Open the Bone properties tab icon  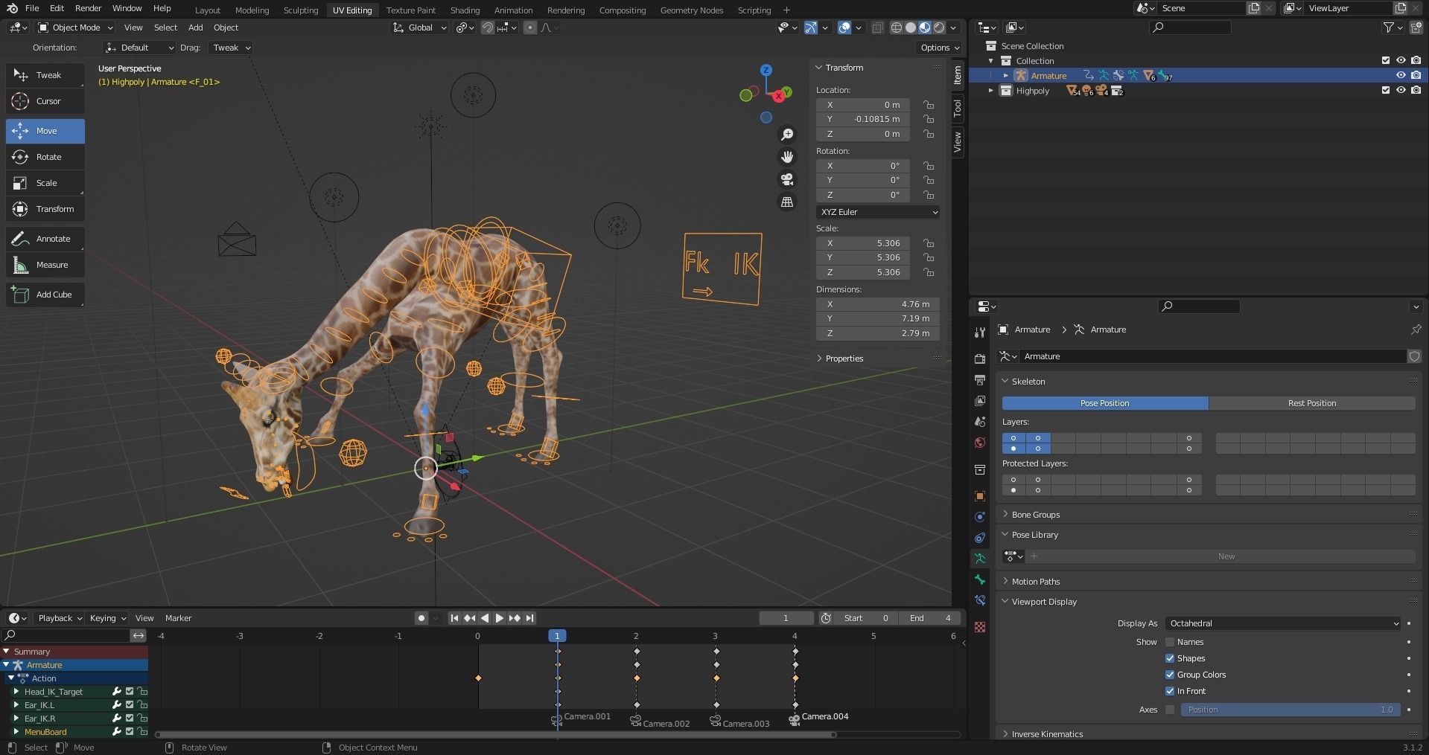[980, 579]
